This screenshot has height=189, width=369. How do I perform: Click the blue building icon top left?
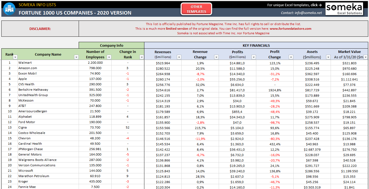point(9,9)
